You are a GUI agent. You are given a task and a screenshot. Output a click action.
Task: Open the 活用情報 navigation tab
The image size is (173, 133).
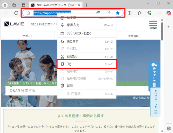point(133,36)
